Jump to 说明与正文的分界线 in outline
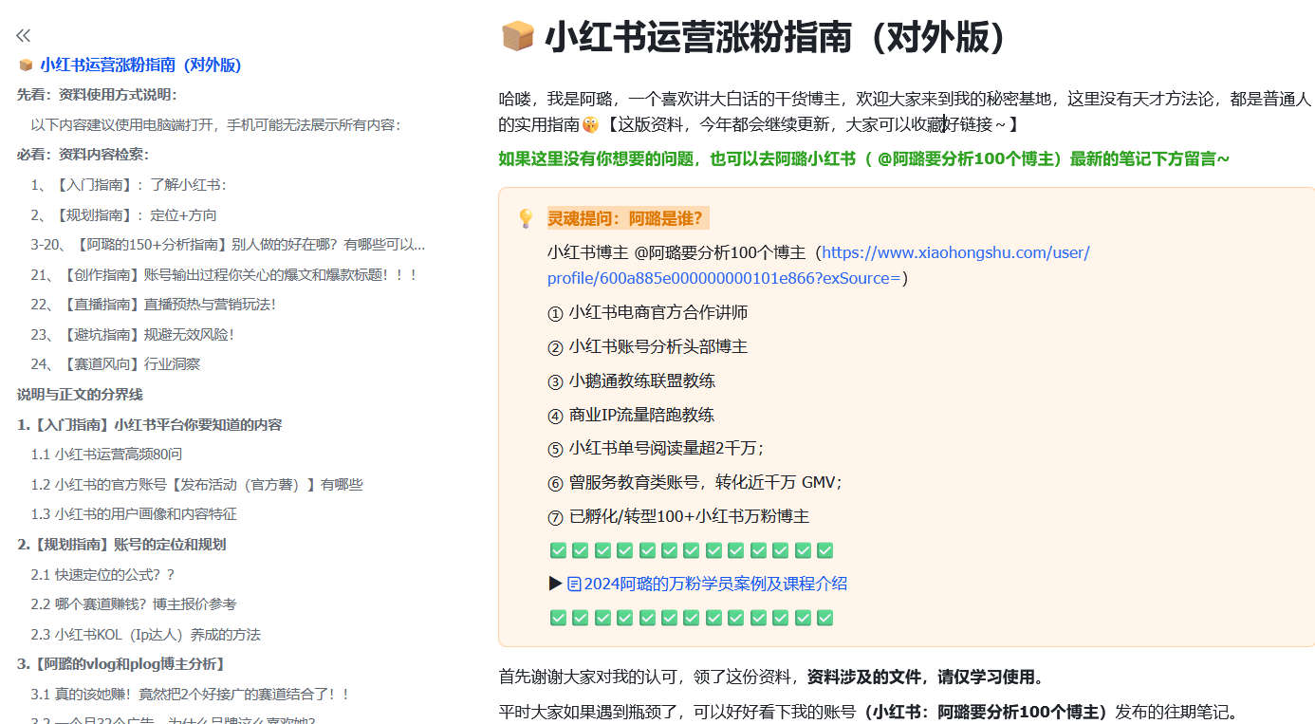The height and width of the screenshot is (724, 1315). click(x=80, y=395)
